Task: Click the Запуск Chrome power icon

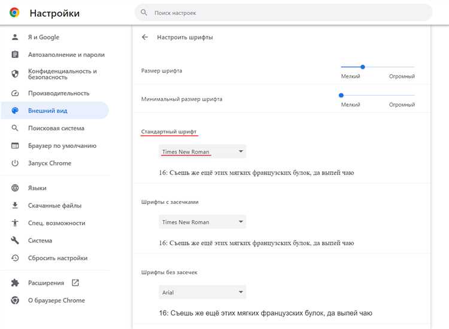Action: click(x=16, y=163)
